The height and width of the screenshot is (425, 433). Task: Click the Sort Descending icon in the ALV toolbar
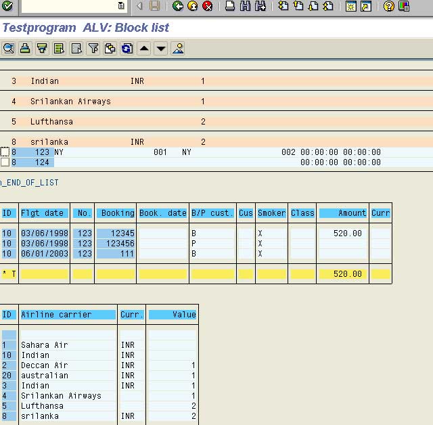pos(42,49)
